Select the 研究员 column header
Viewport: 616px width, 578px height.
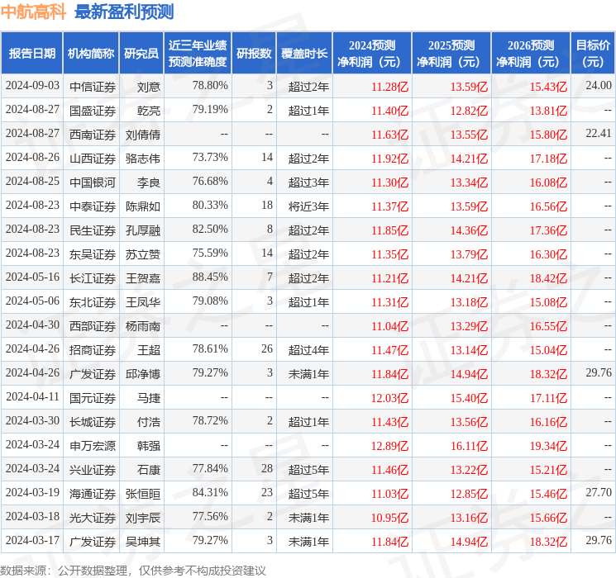141,53
